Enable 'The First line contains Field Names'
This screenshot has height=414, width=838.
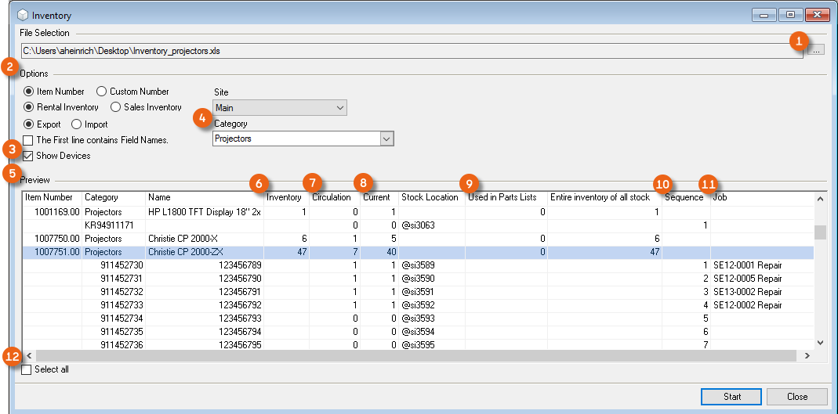click(28, 140)
